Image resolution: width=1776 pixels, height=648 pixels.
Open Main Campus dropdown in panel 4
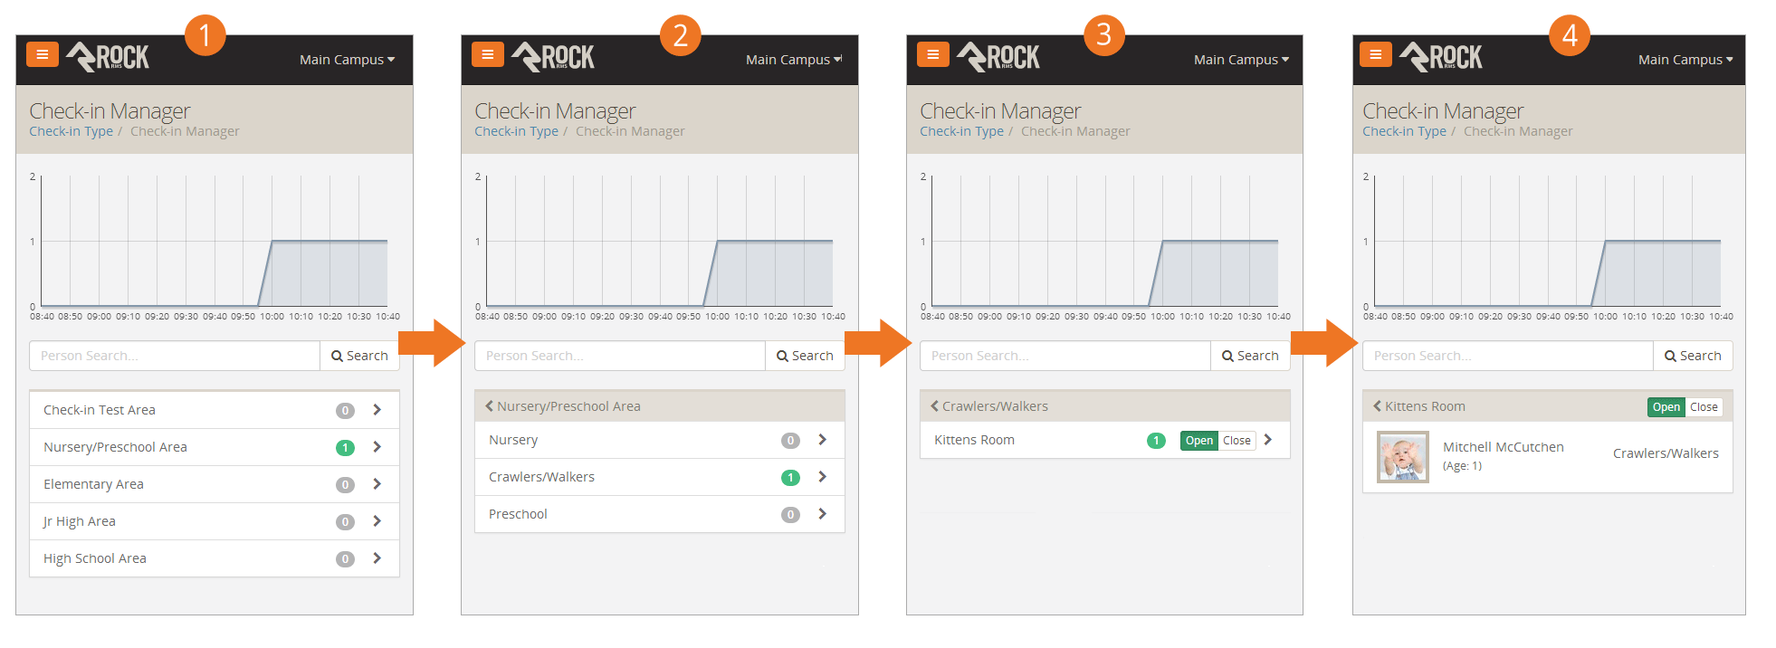1685,60
